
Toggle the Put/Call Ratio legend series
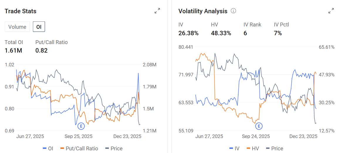coord(79,149)
